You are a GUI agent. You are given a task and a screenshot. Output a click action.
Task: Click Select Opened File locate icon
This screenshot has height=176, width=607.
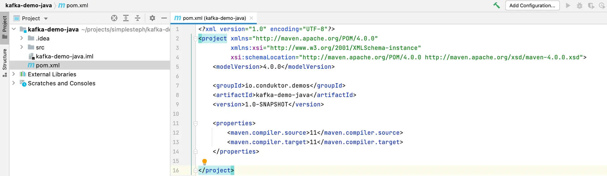coord(114,18)
